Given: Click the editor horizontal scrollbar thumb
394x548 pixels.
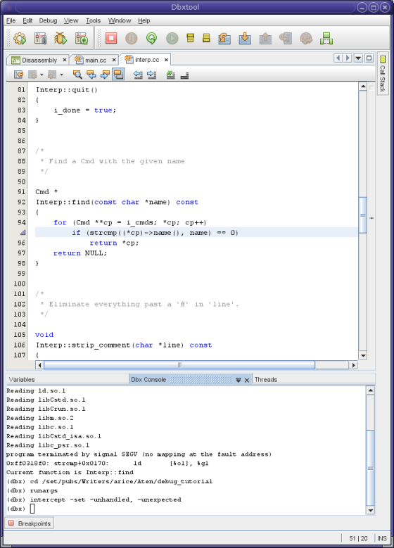Looking at the screenshot, I should click(179, 365).
